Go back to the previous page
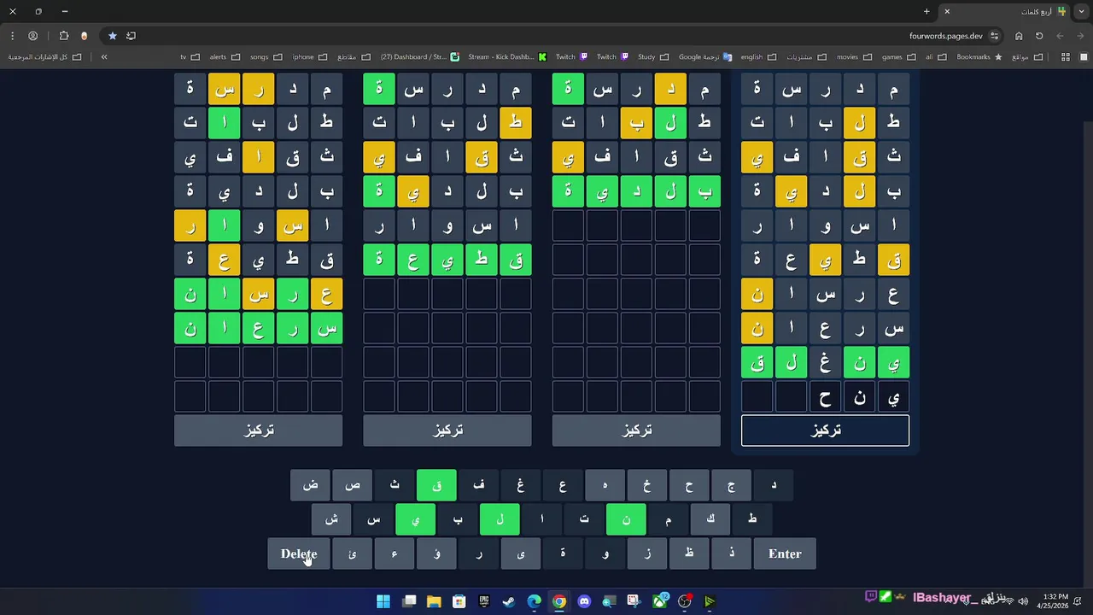This screenshot has height=615, width=1093. tap(1079, 36)
